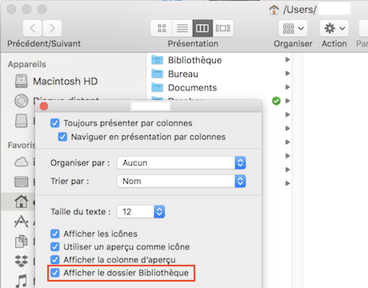Expand the Bureau folder arrow
This screenshot has width=368, height=288.
point(287,74)
